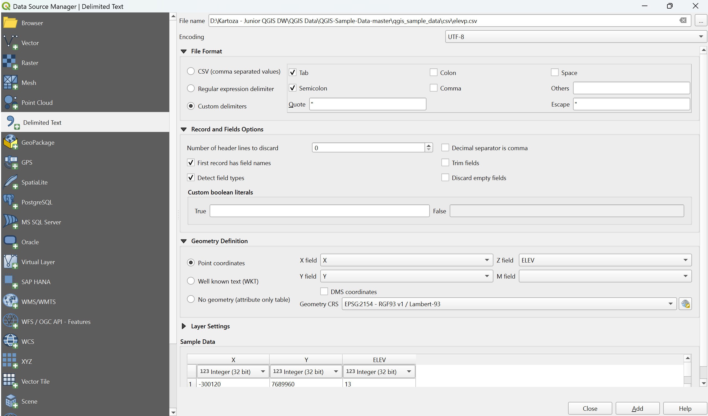
Task: Open the Browser source panel
Action: [x=85, y=23]
